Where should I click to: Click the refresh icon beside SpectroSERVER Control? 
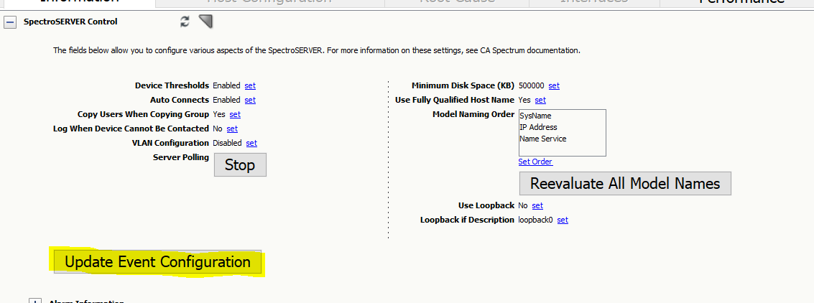[185, 22]
